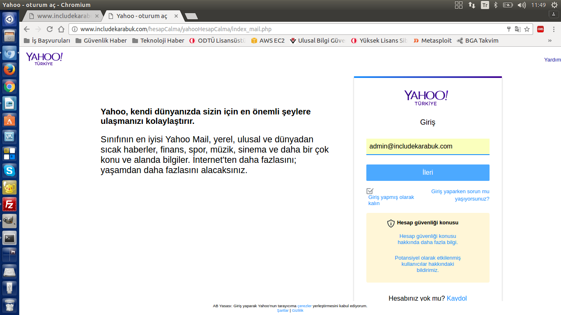The width and height of the screenshot is (561, 315).
Task: Open a new tab
Action: [x=191, y=16]
